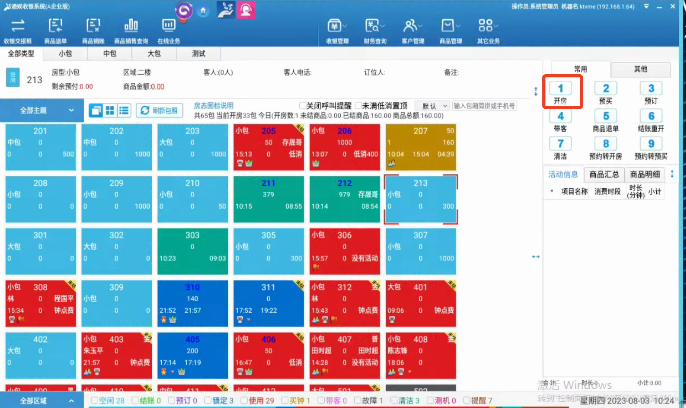Select shortcut 1 开房 open room
This screenshot has height=408, width=686.
tap(560, 93)
